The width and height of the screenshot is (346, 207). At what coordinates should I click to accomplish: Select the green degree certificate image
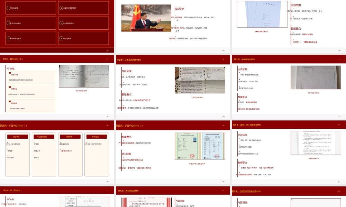pyautogui.click(x=186, y=146)
